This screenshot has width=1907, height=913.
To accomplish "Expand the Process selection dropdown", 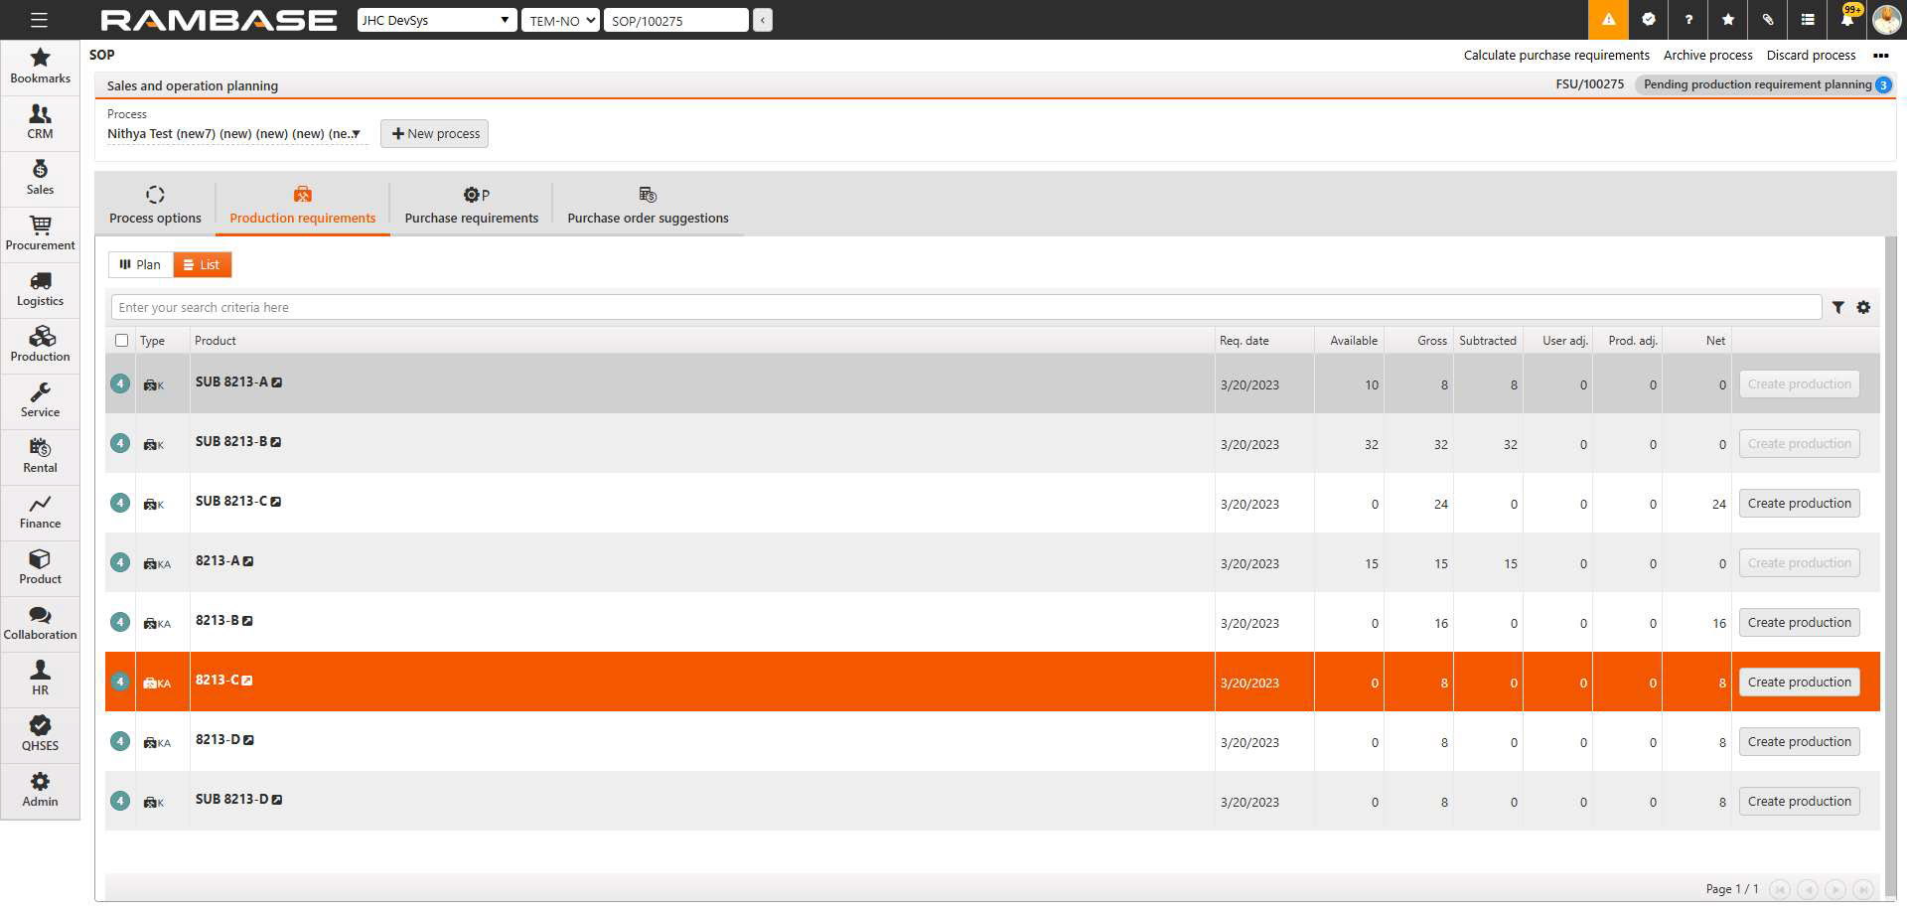I will coord(234,134).
